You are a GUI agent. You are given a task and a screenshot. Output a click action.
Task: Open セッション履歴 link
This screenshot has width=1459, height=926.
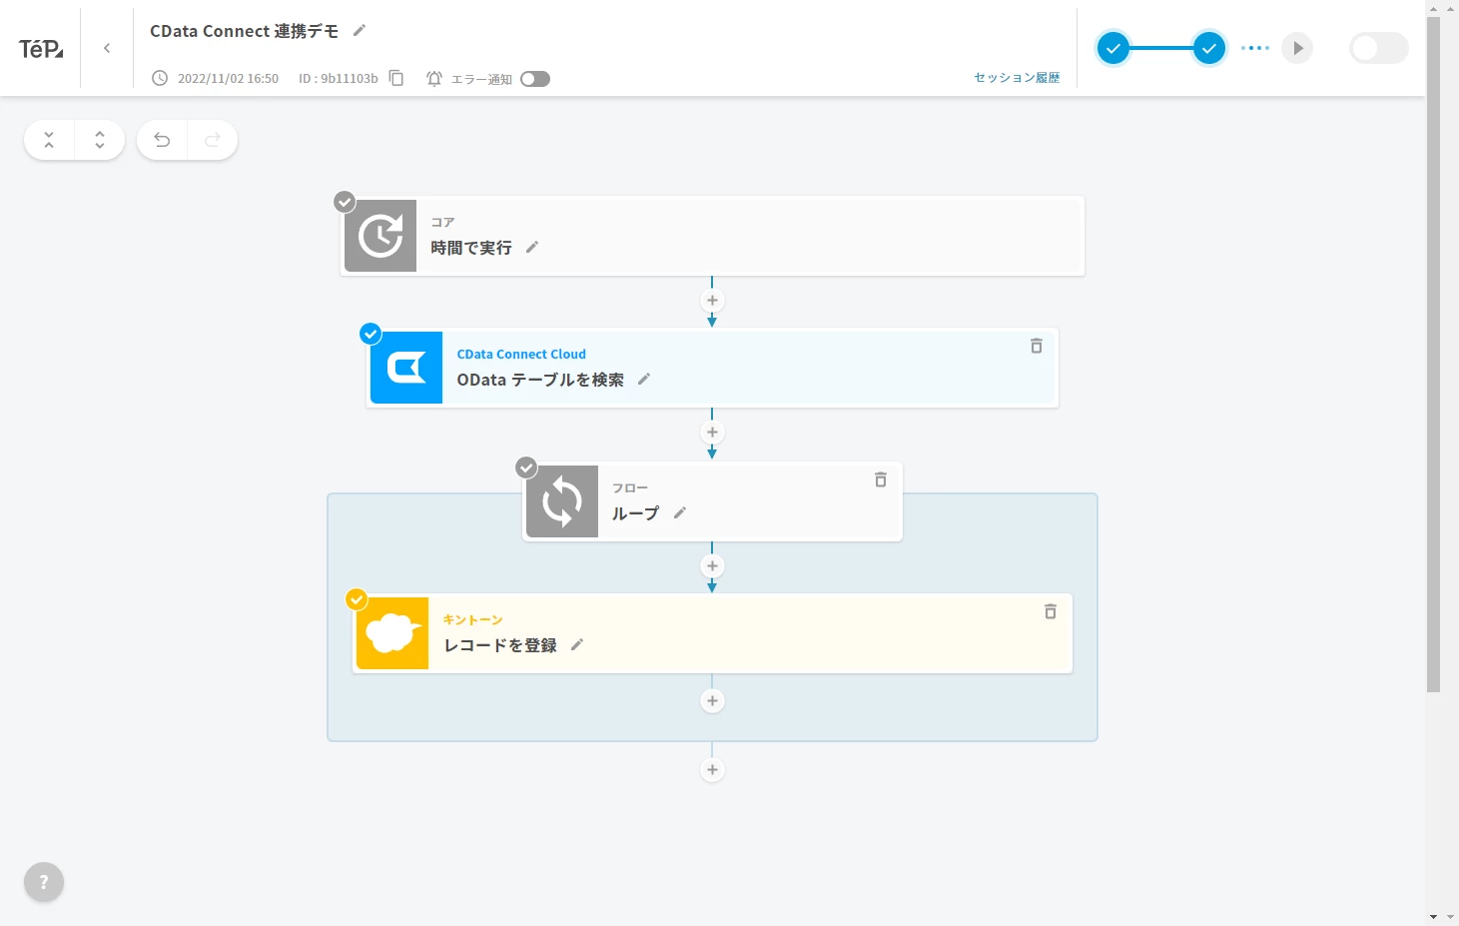(x=1017, y=77)
